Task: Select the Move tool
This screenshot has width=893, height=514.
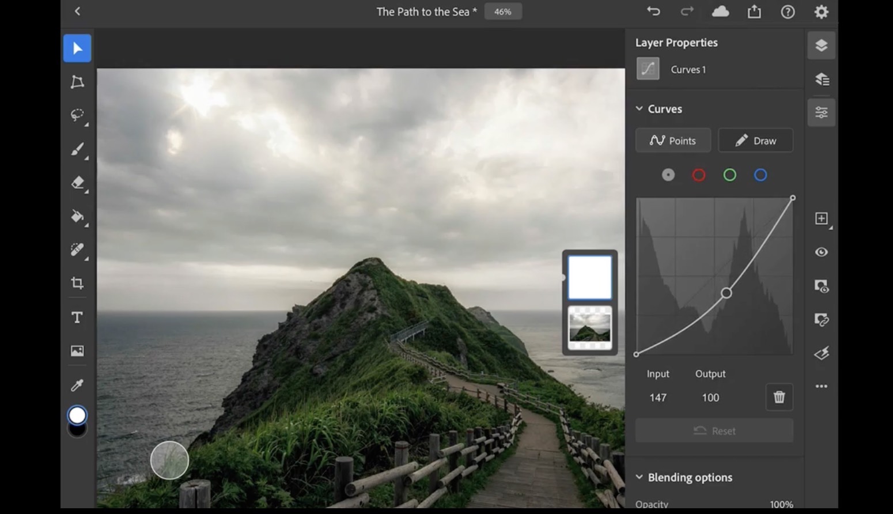Action: [x=77, y=48]
